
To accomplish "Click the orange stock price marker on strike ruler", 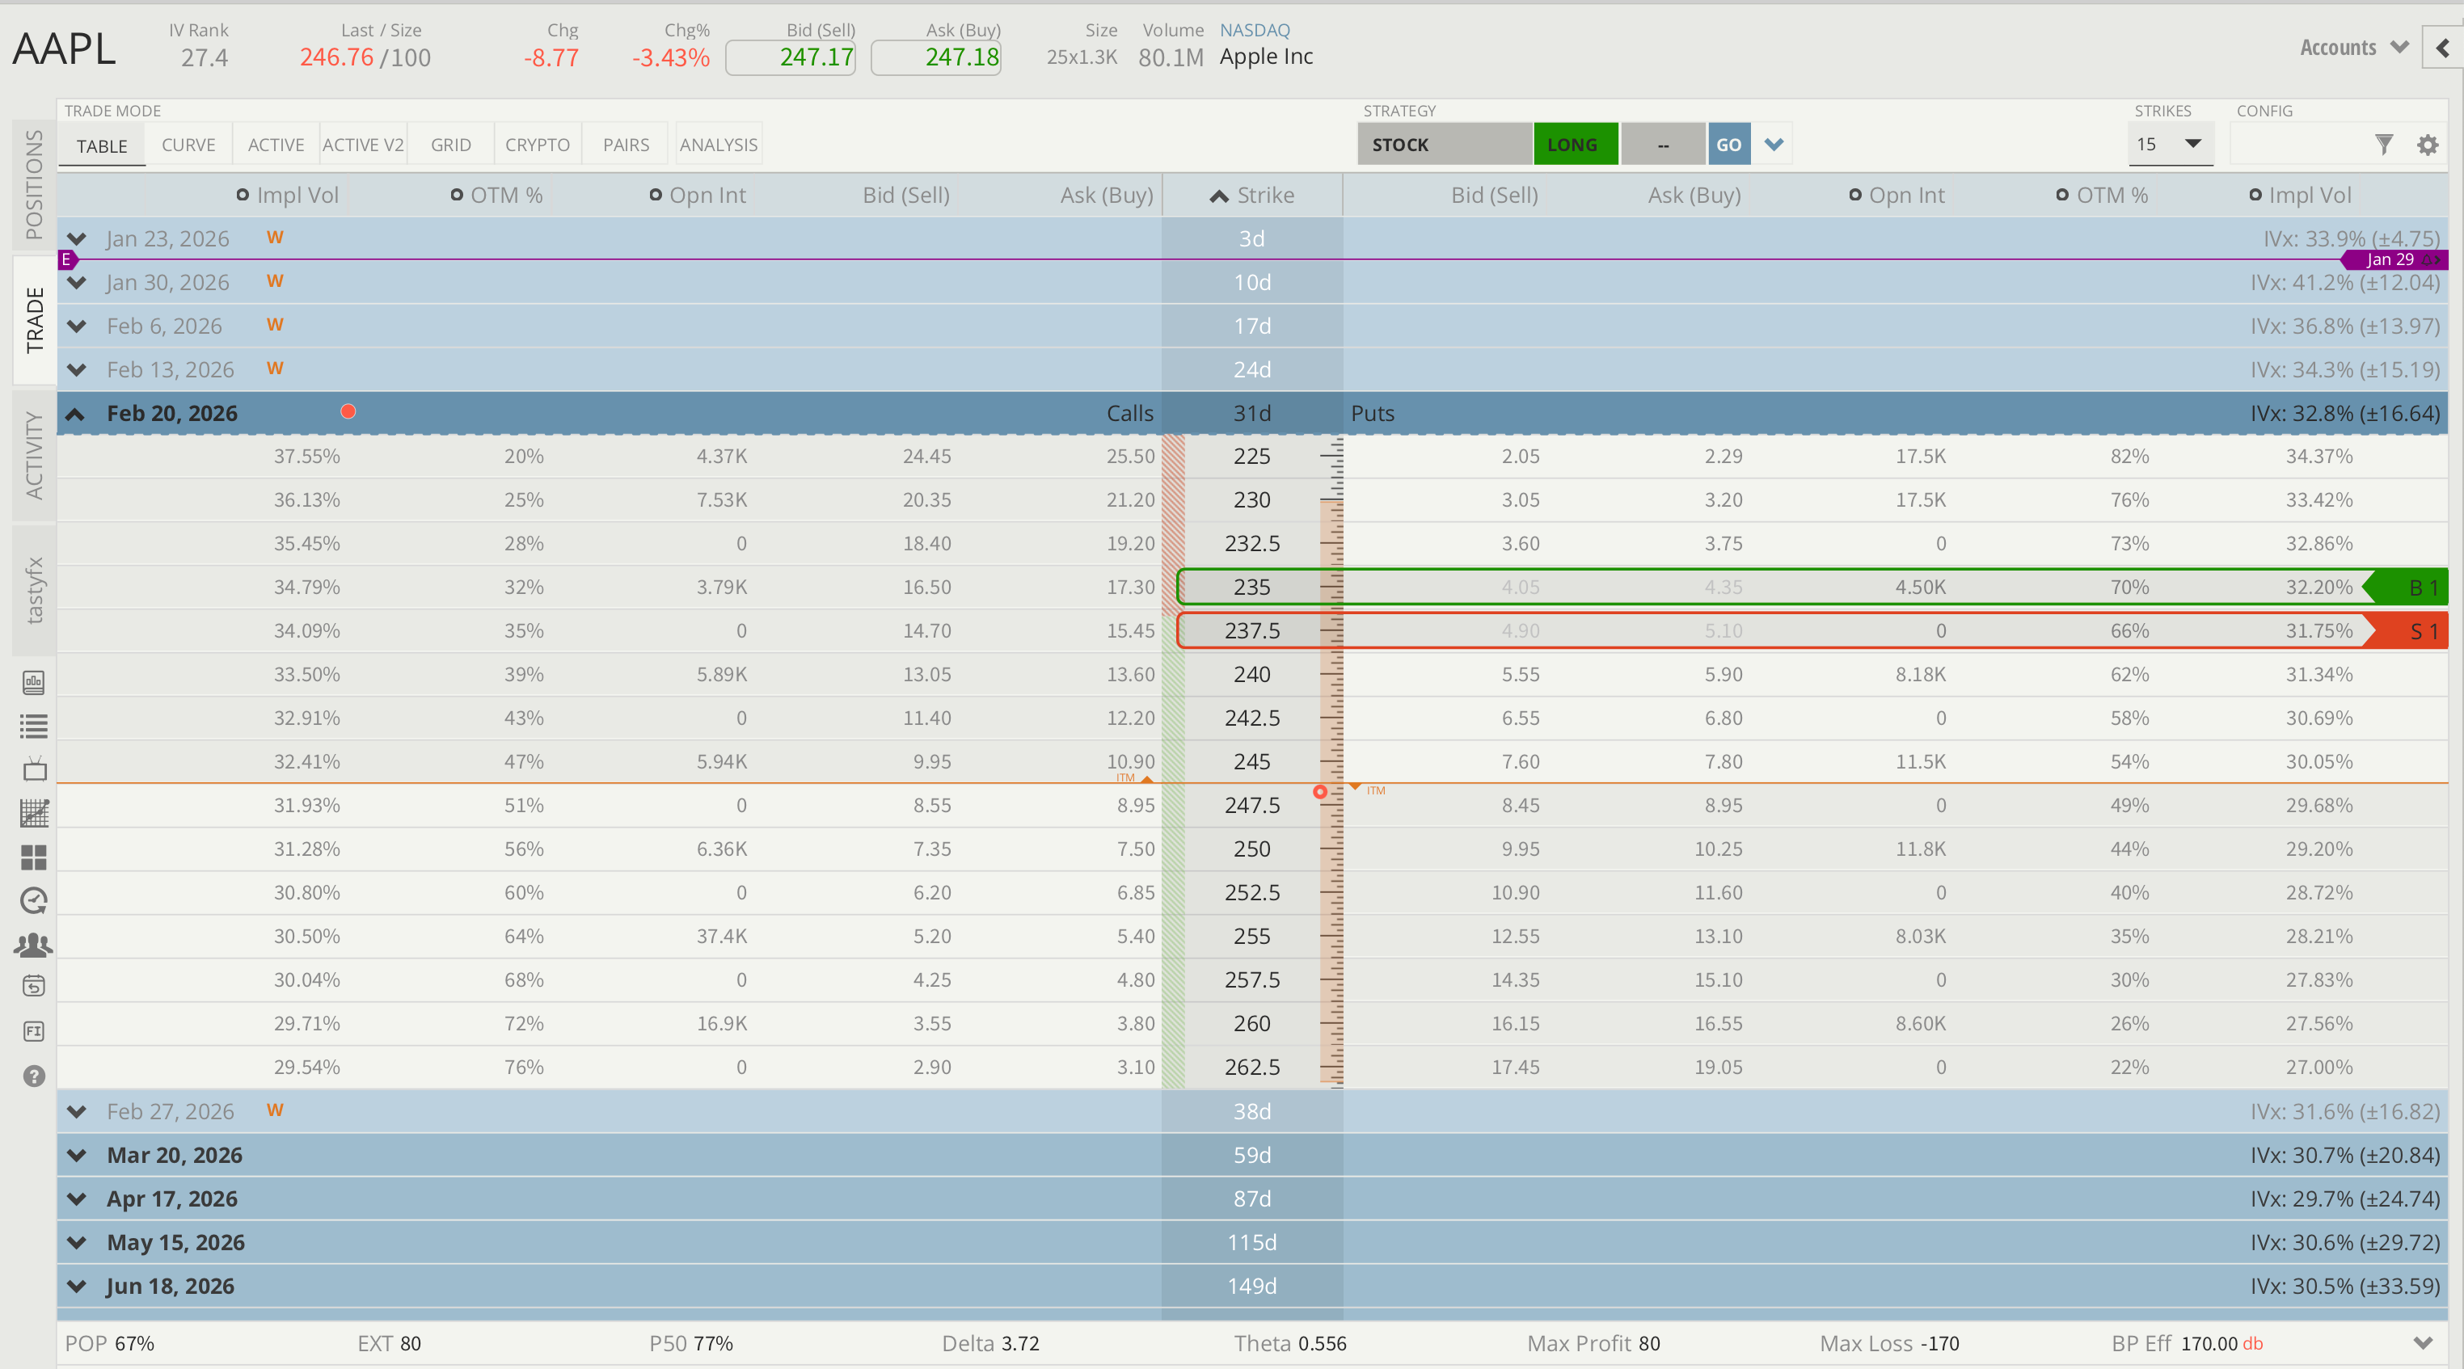I will (x=1320, y=791).
